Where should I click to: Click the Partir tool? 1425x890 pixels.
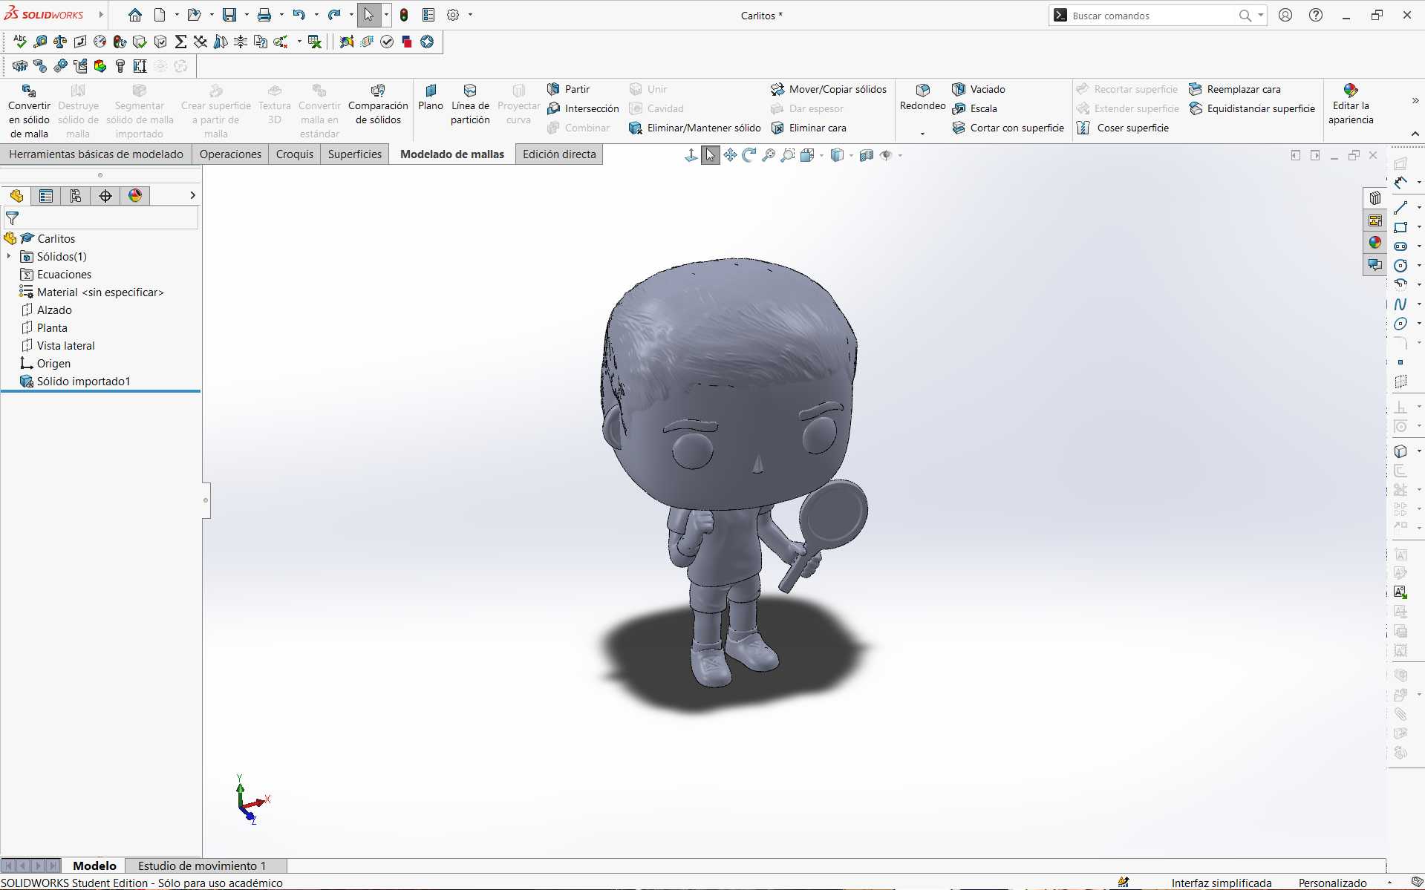pos(568,89)
